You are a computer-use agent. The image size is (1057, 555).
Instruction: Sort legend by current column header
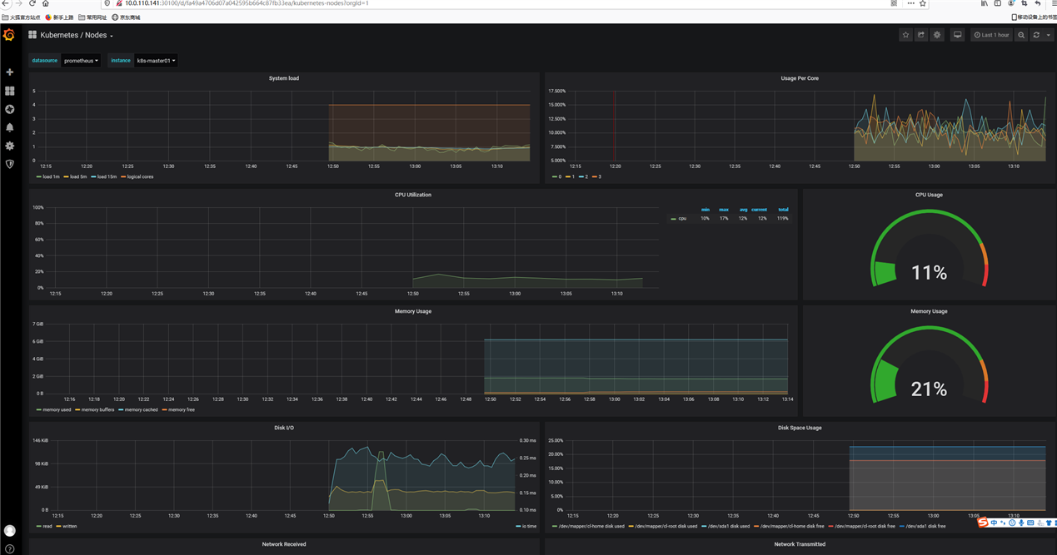[759, 210]
